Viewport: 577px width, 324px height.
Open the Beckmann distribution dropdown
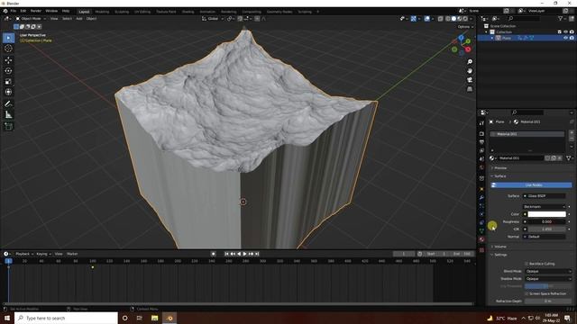(x=545, y=207)
